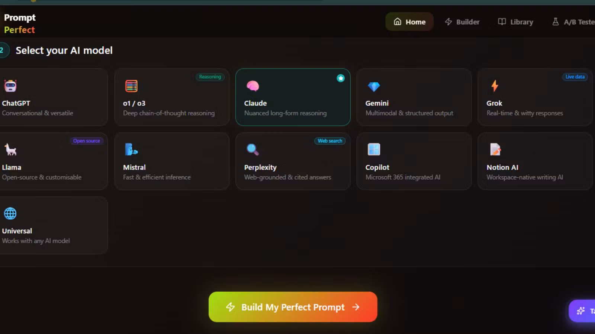Click the bolt icon in Build button

[x=231, y=307]
